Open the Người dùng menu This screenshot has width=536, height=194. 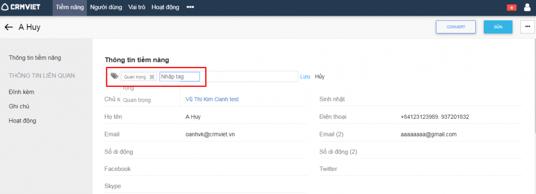click(x=106, y=7)
